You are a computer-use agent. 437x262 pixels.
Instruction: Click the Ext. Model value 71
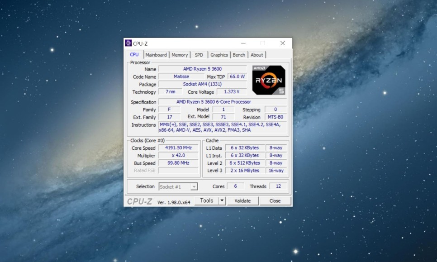coord(223,117)
